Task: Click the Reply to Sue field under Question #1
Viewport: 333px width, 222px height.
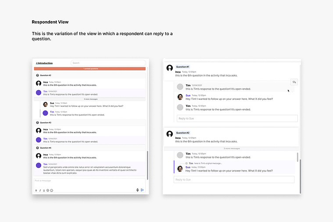Action: click(237, 119)
